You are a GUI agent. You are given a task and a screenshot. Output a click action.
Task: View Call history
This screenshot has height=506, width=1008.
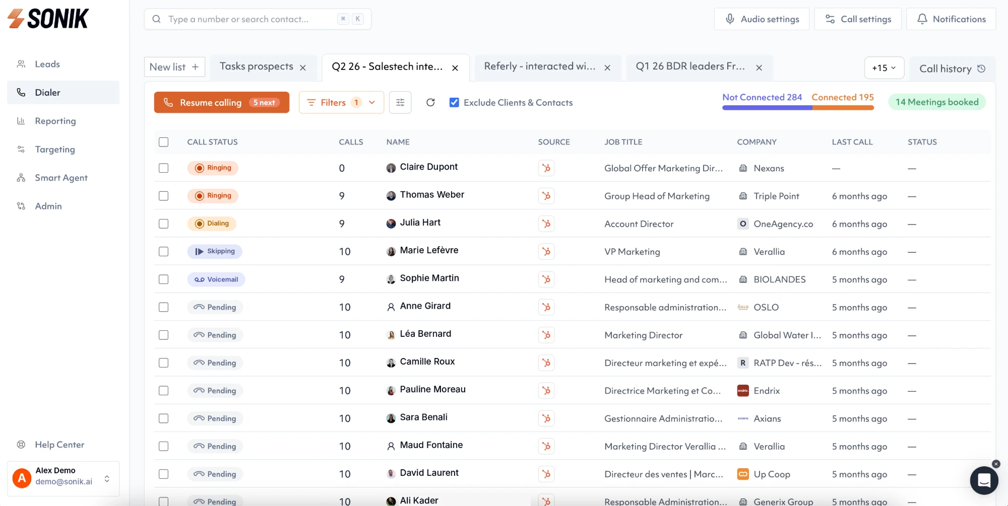coord(952,68)
